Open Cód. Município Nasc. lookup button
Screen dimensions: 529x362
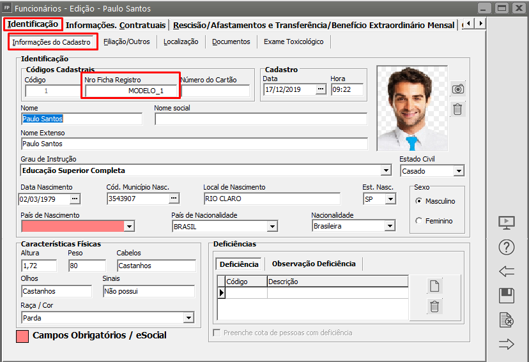tap(174, 198)
